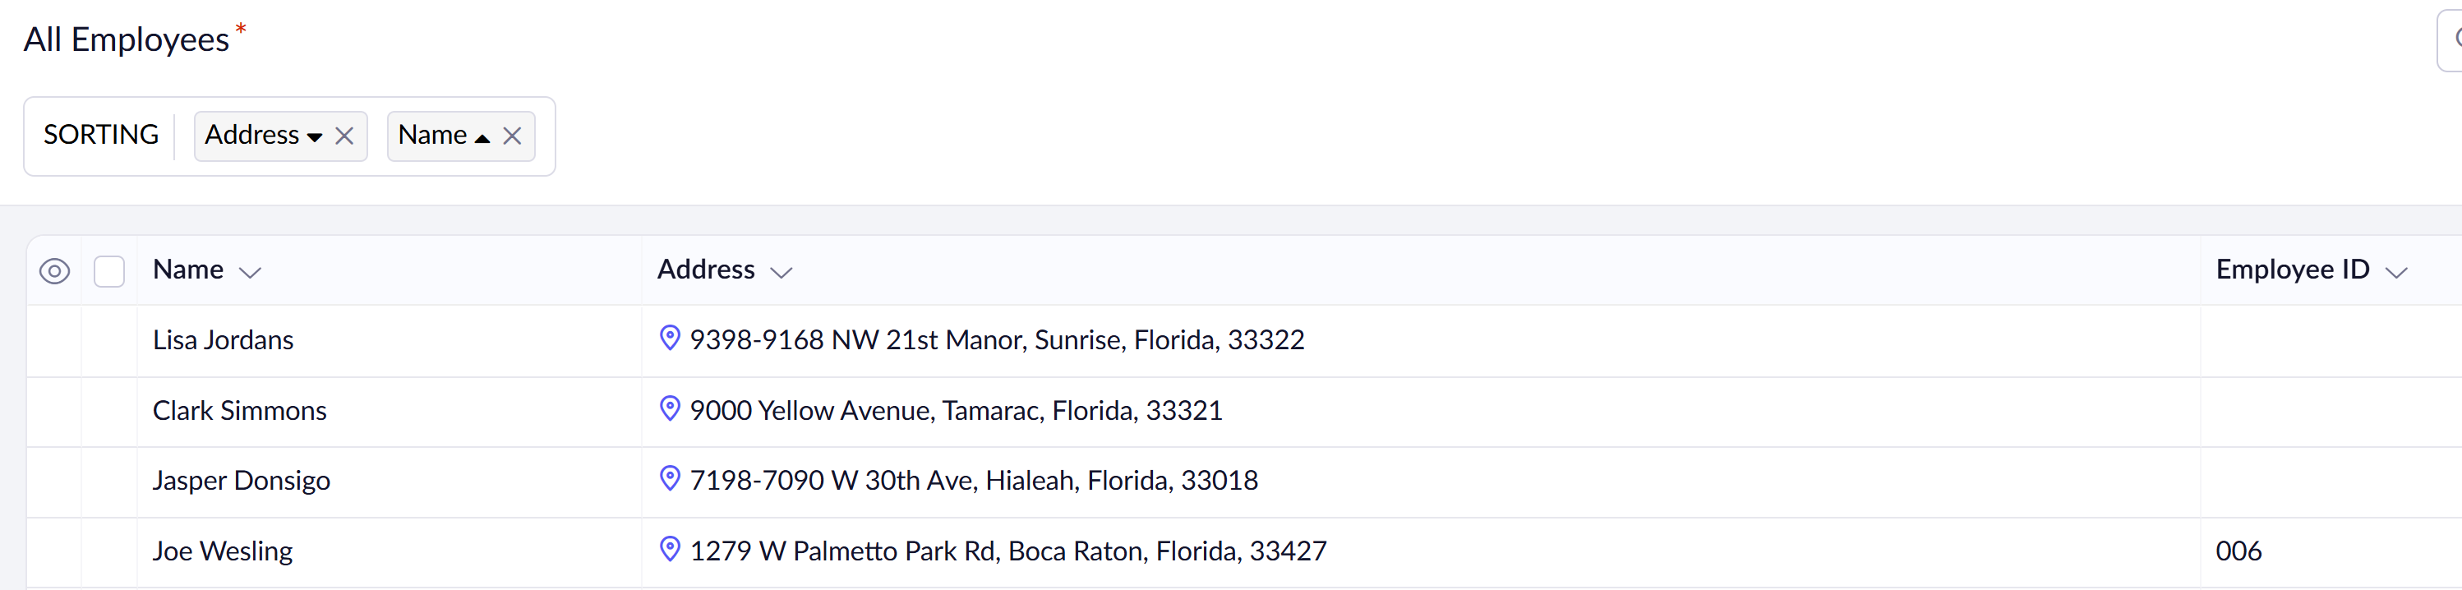The image size is (2462, 590).
Task: Click Joe Wesling's name
Action: point(223,551)
